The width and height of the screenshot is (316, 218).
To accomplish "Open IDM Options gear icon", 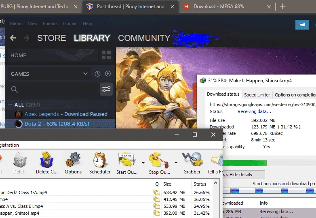I will pos(73,163).
